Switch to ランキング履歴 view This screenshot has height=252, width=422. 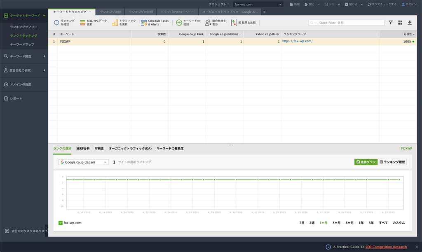click(x=392, y=162)
